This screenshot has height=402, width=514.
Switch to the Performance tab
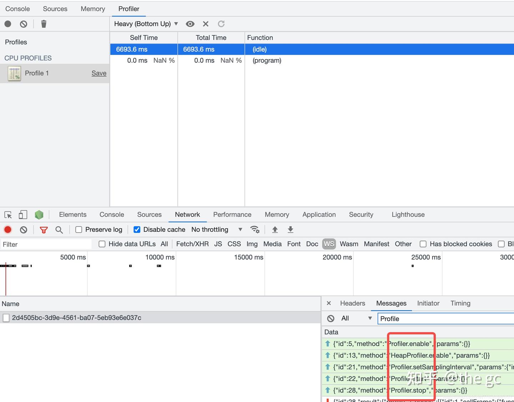(232, 215)
